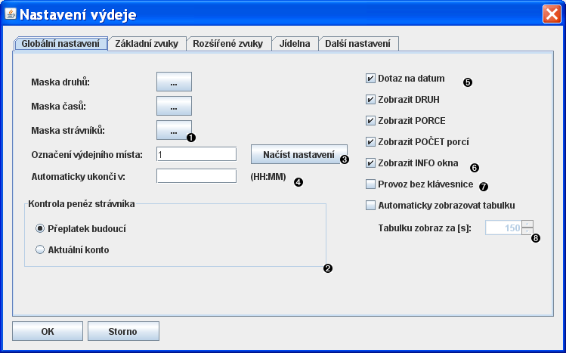
Task: Enable Provoz bez klávesnice checkbox
Action: point(370,184)
